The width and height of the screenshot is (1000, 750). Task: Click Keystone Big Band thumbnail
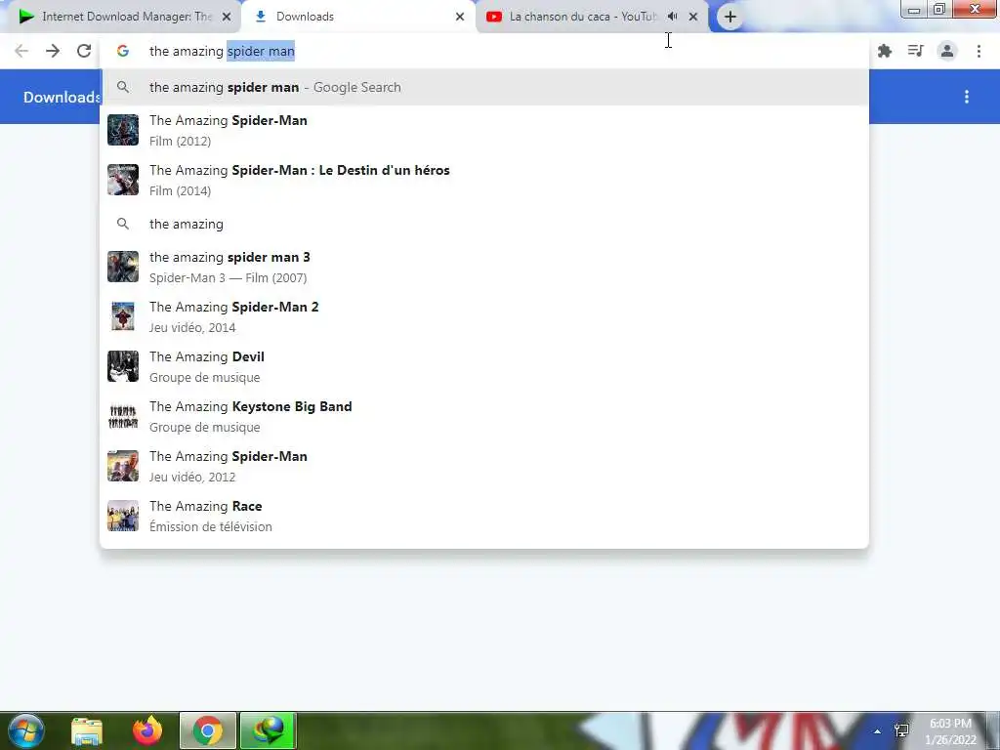123,416
